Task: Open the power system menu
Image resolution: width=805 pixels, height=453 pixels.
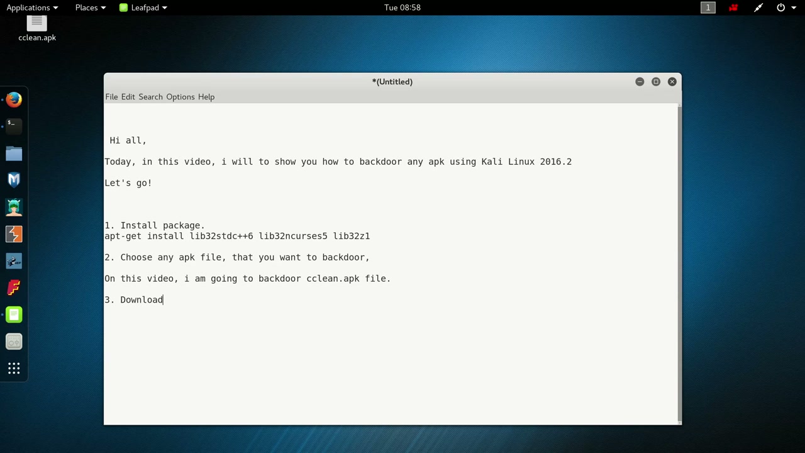Action: 786,8
